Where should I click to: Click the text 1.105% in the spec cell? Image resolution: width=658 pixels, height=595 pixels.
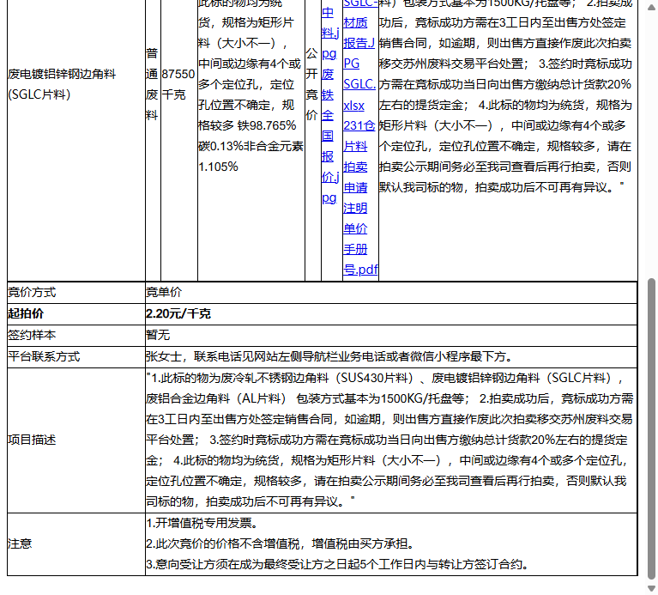[218, 167]
